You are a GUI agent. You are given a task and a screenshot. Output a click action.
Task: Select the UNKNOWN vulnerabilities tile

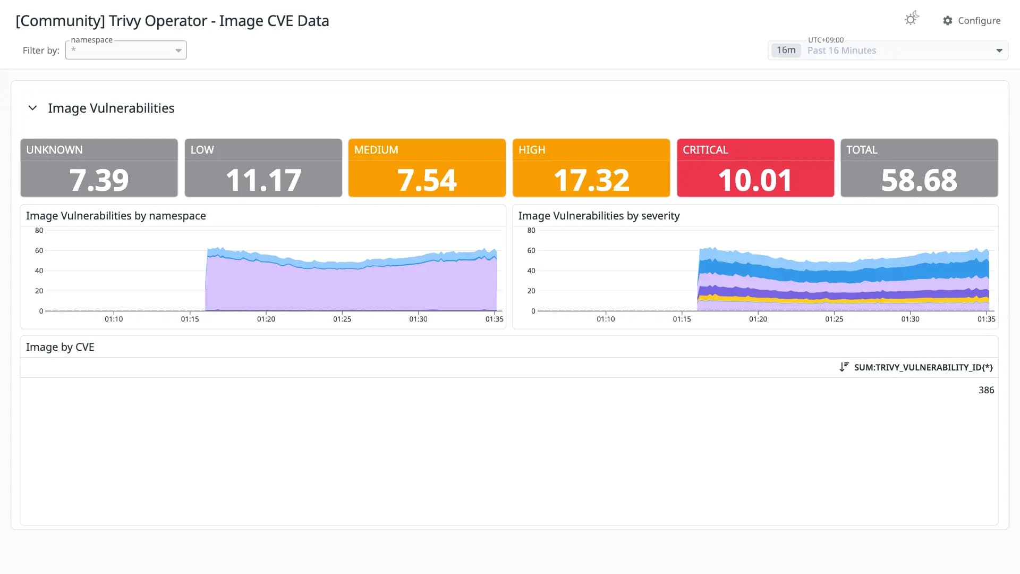coord(99,168)
